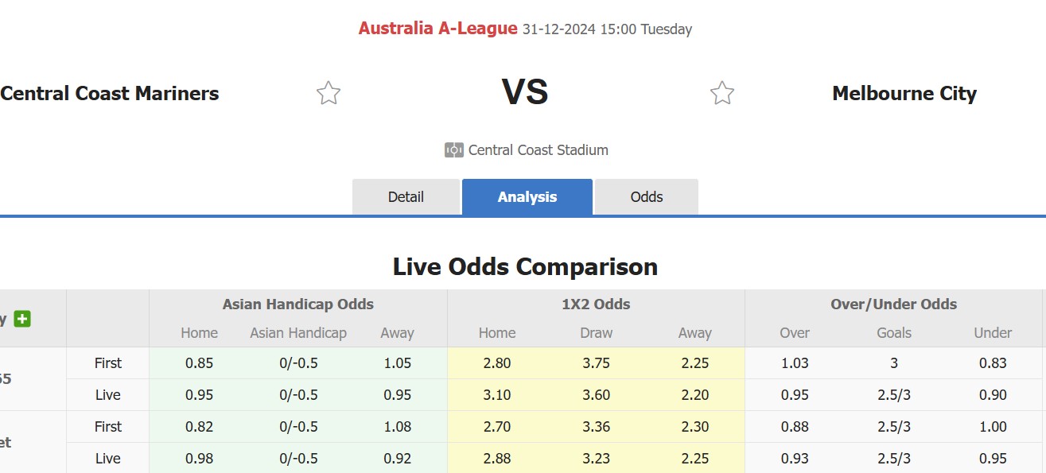Select the Under odds 0.83 cell
The height and width of the screenshot is (473, 1046).
click(x=992, y=363)
